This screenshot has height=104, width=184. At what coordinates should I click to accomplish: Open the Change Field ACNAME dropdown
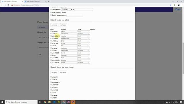click(x=67, y=10)
